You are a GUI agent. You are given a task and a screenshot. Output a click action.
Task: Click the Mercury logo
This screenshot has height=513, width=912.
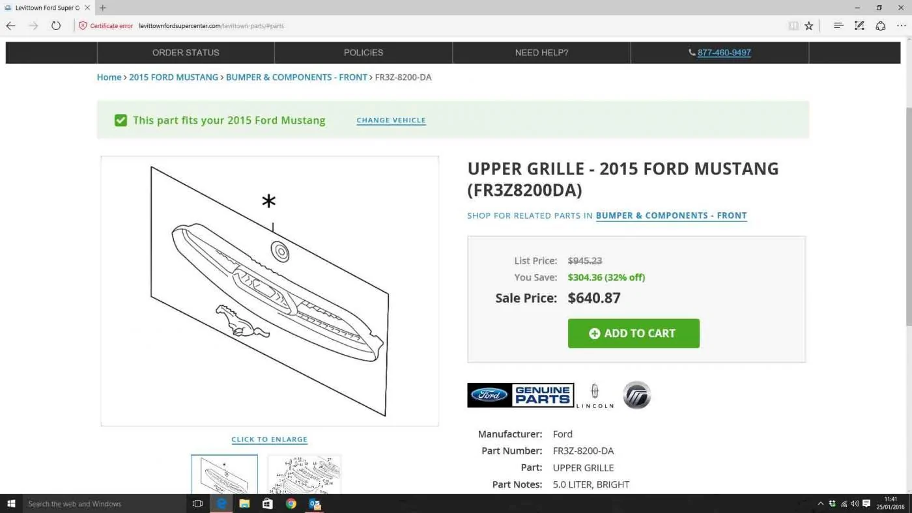tap(636, 395)
